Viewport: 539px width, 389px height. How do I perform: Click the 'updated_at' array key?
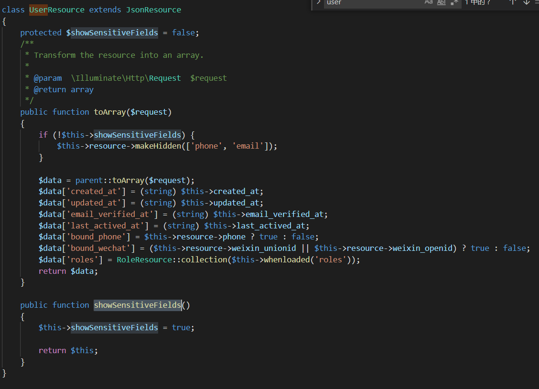coord(94,203)
